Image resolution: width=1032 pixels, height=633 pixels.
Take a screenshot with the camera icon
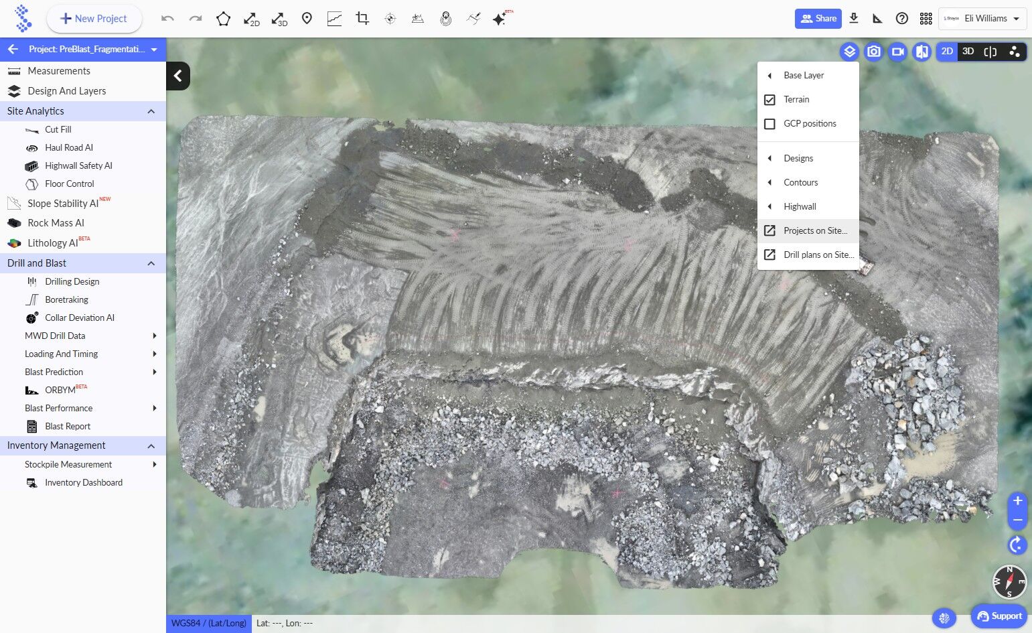click(873, 52)
